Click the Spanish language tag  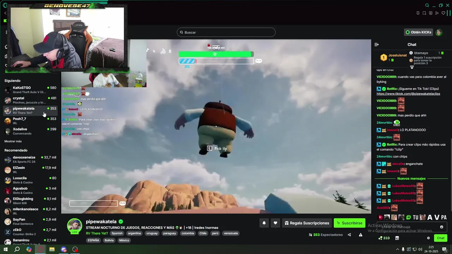pos(117,233)
